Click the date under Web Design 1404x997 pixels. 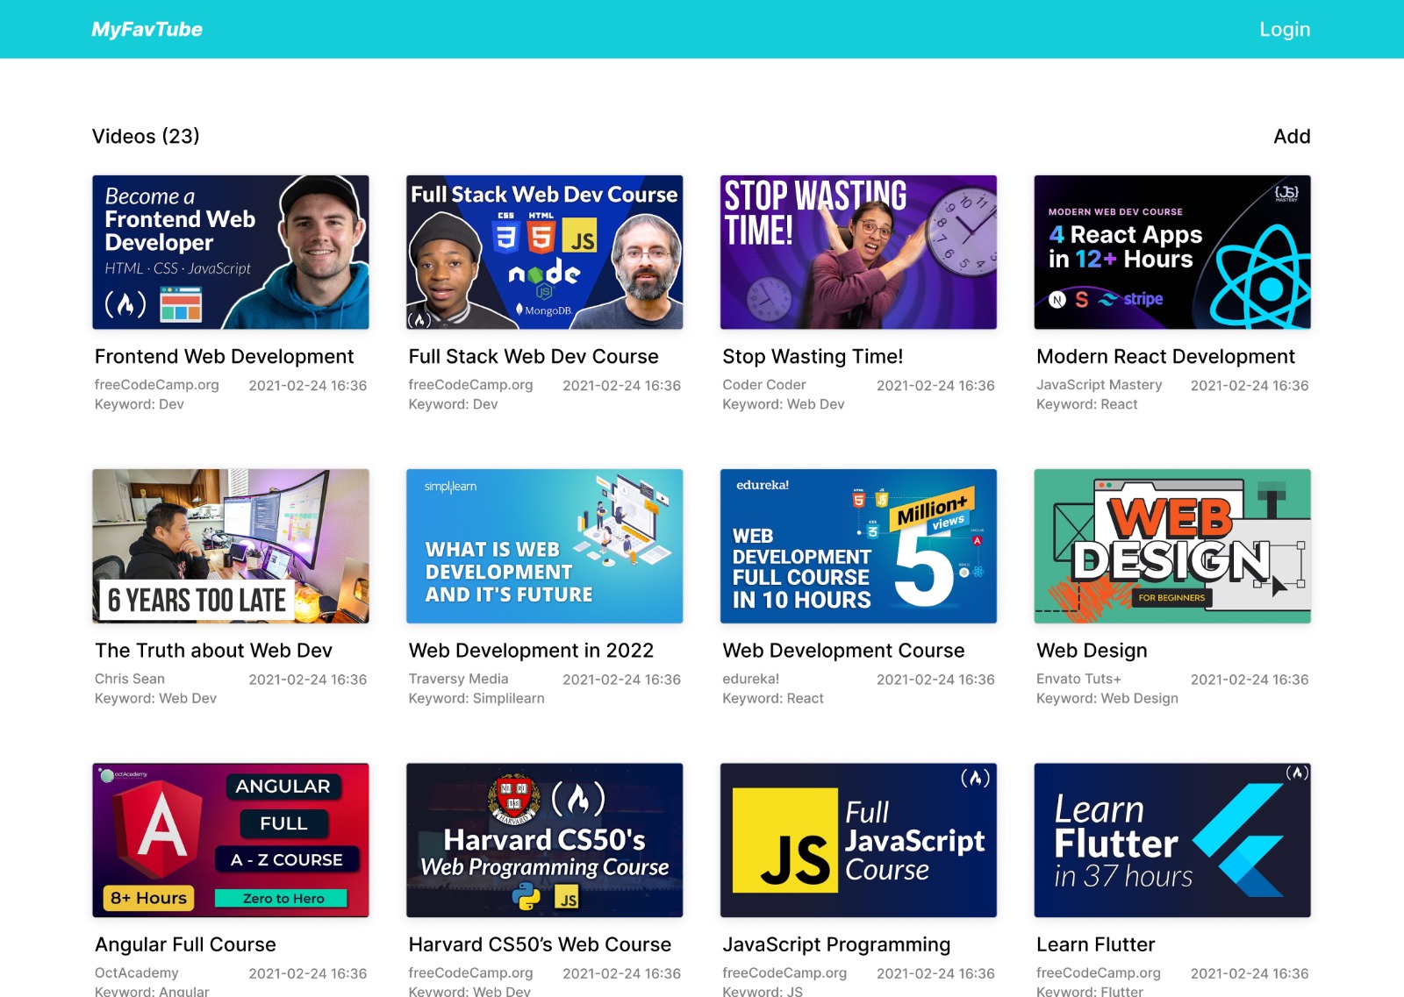coord(1249,680)
